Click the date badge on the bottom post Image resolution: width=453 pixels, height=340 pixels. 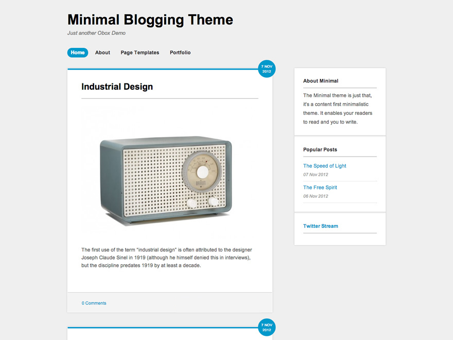pos(266,327)
